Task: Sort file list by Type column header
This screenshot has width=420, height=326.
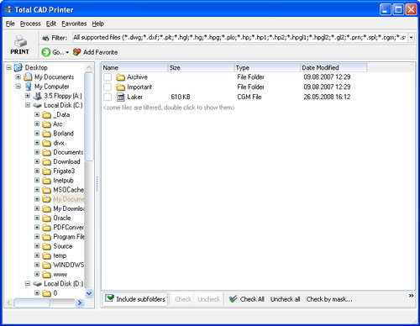Action: point(267,67)
